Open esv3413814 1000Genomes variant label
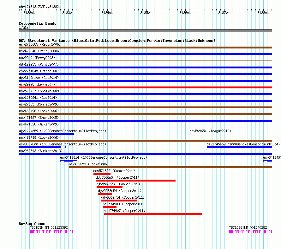 pyautogui.click(x=104, y=157)
